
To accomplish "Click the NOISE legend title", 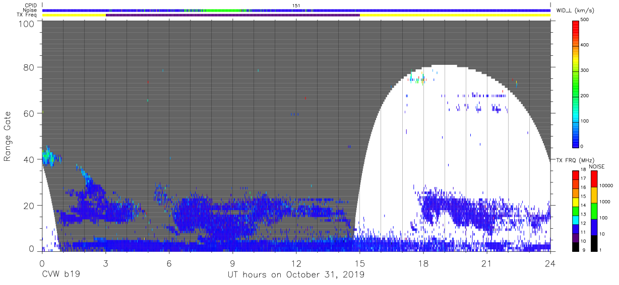I will 597,166.
